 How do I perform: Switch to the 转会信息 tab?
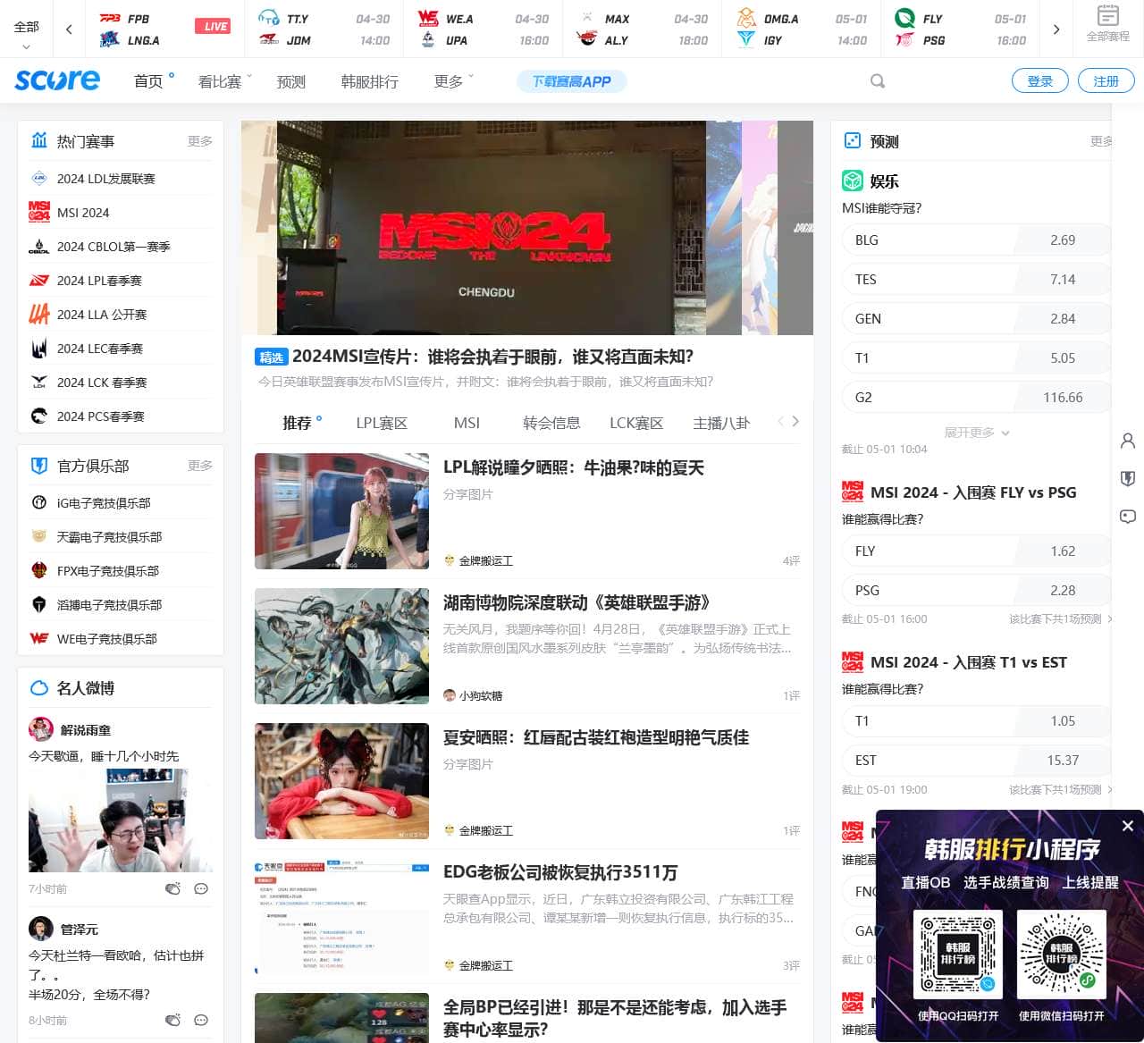[551, 423]
